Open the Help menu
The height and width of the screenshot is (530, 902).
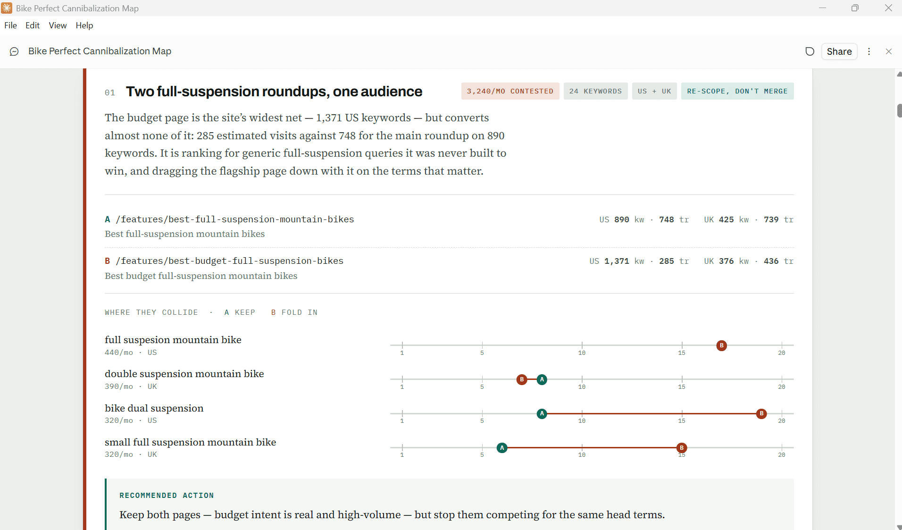pos(84,25)
